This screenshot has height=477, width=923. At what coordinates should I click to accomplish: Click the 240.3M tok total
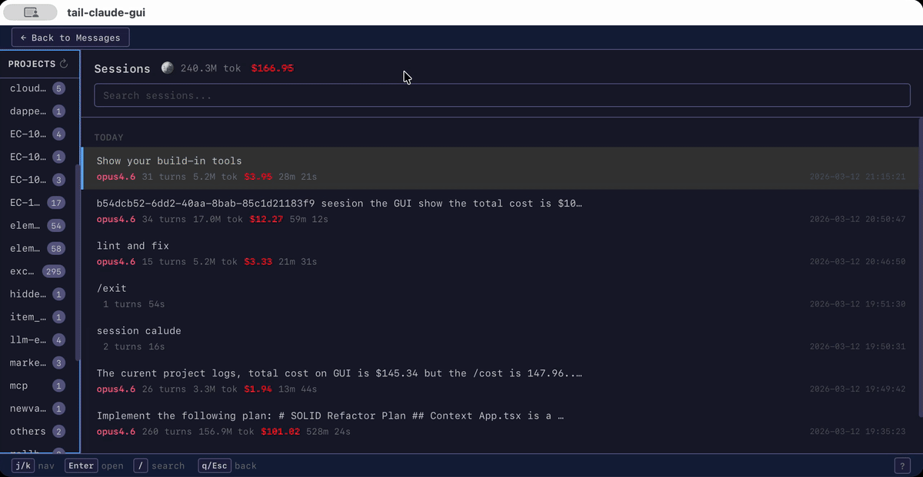[x=211, y=68]
